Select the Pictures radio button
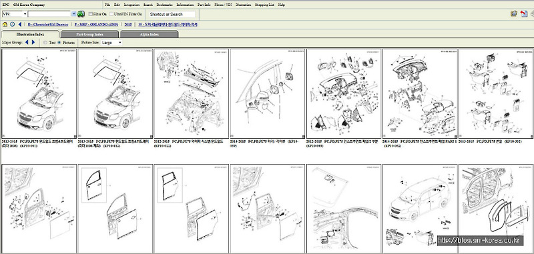Image resolution: width=534 pixels, height=254 pixels. (59, 43)
